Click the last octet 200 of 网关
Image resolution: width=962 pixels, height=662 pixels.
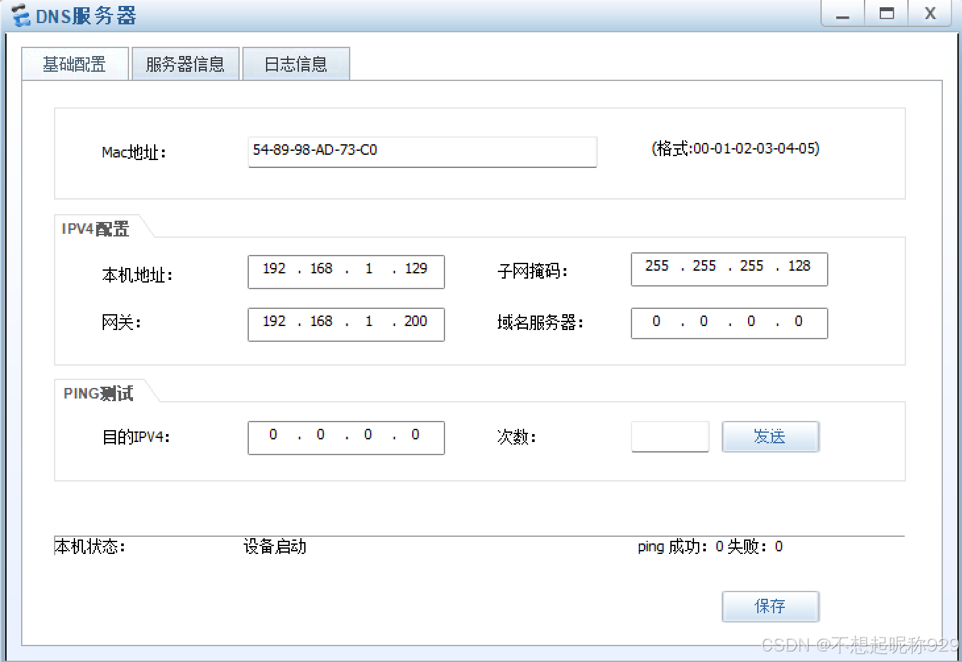point(415,321)
